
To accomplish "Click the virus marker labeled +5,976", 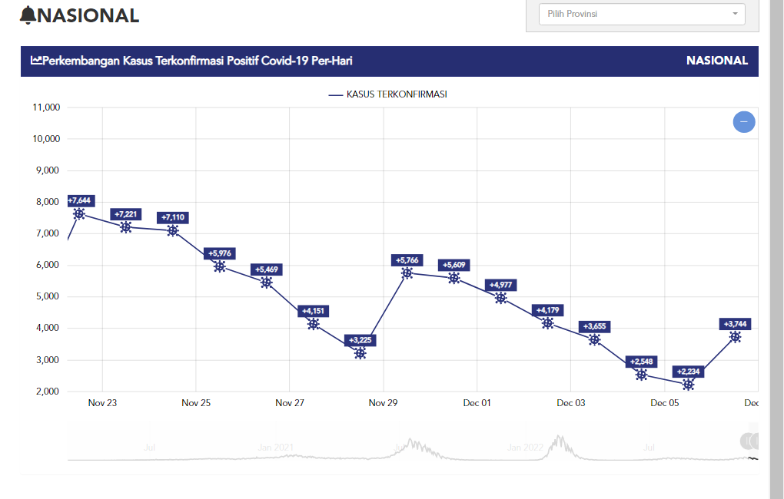I will pyautogui.click(x=220, y=266).
